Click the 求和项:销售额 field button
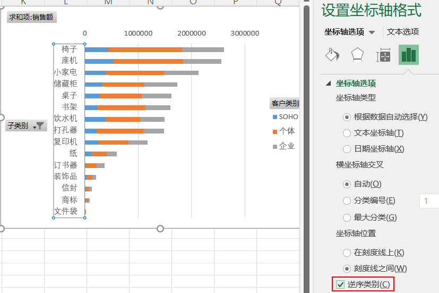439x293 pixels. tap(32, 18)
